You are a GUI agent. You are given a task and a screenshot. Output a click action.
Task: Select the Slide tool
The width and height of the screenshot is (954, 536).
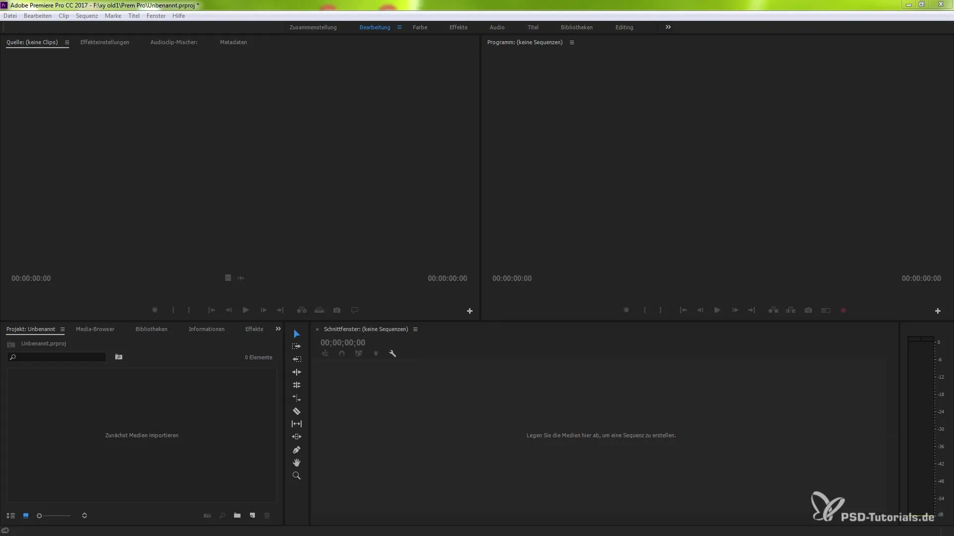coord(297,437)
